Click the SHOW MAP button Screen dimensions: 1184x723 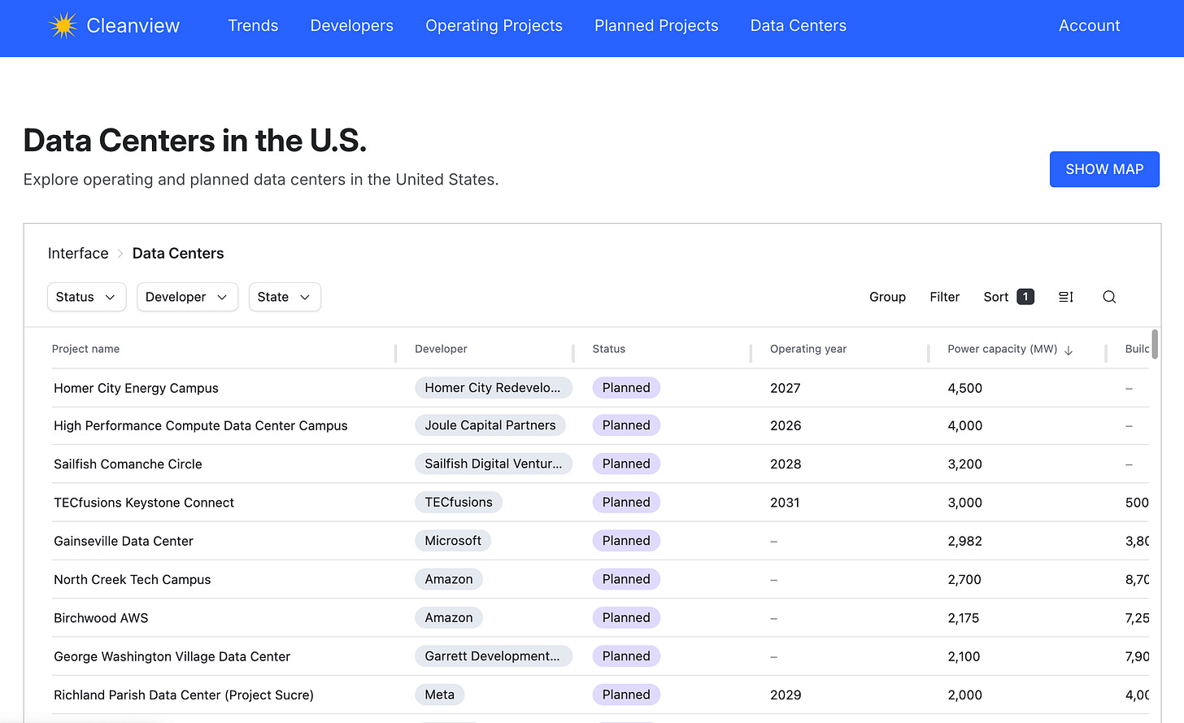coord(1104,169)
